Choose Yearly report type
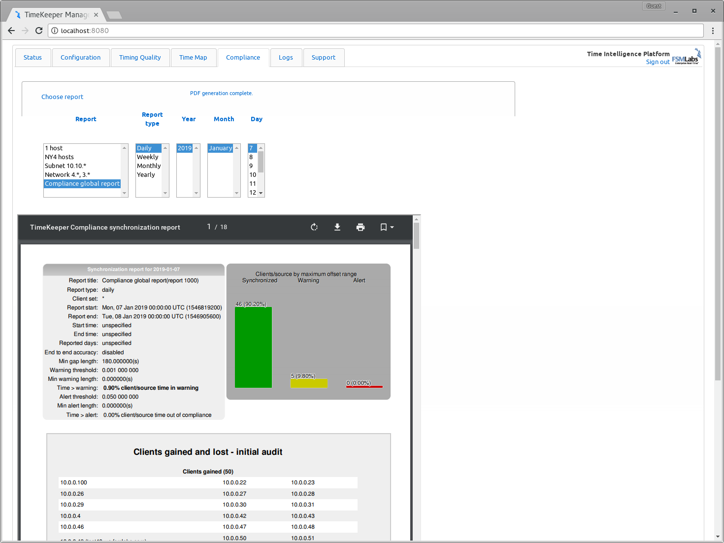Image resolution: width=724 pixels, height=543 pixels. [149, 175]
